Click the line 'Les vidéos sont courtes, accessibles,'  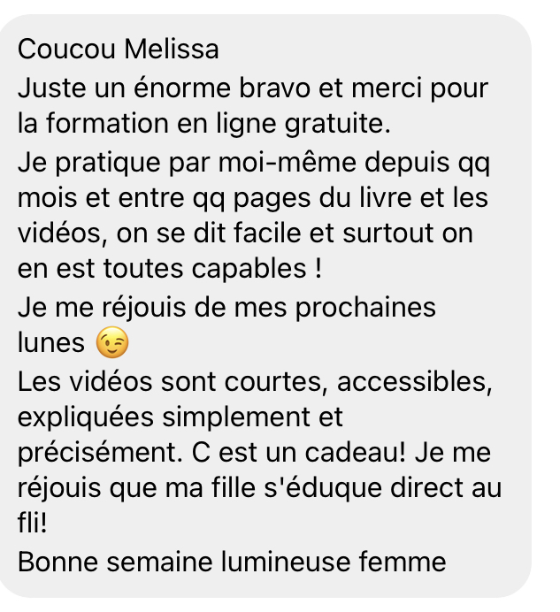255,382
